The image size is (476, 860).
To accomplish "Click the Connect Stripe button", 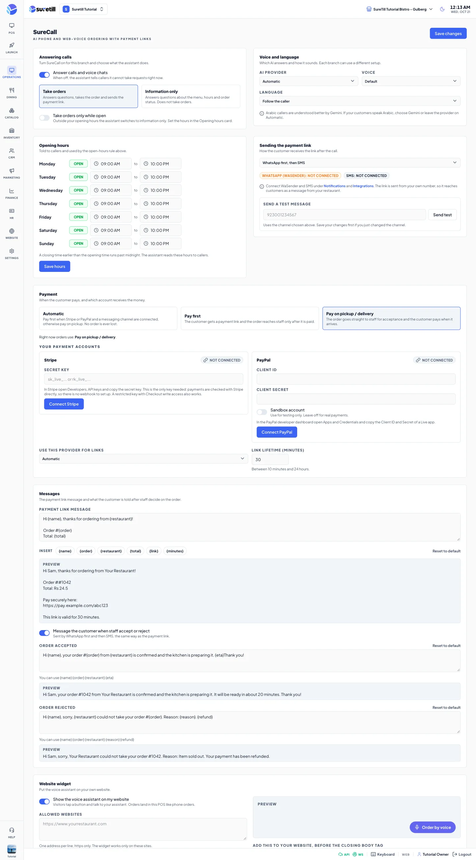I will click(x=64, y=404).
